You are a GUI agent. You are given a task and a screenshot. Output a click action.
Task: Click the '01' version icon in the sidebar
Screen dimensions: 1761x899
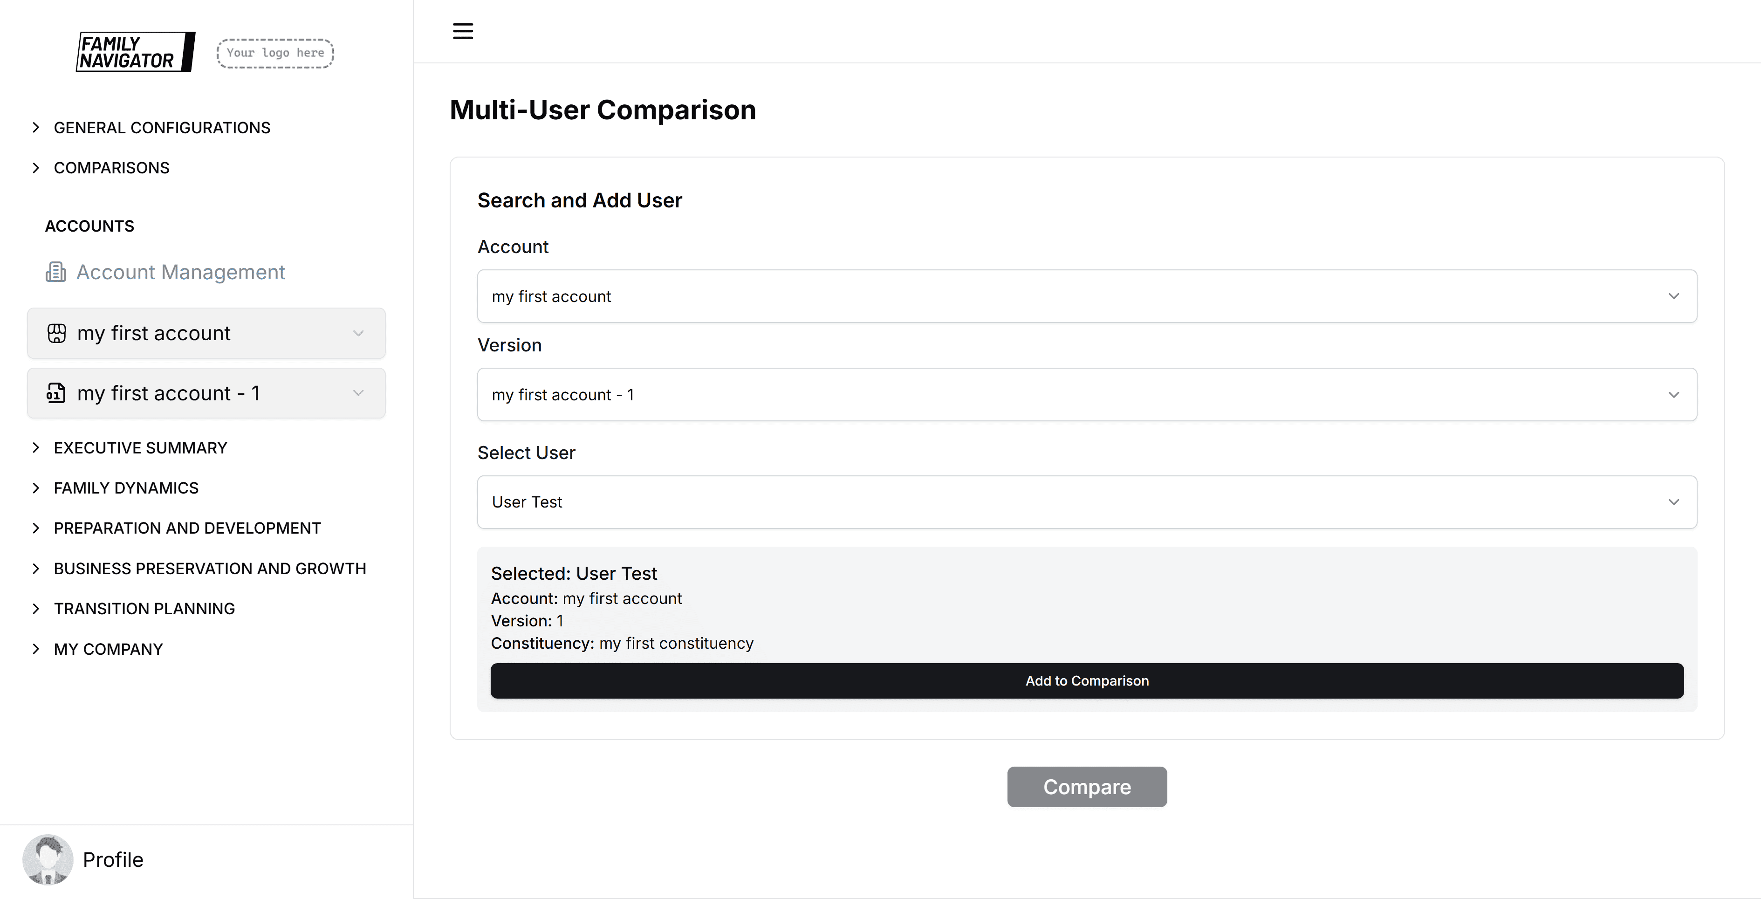pos(56,393)
